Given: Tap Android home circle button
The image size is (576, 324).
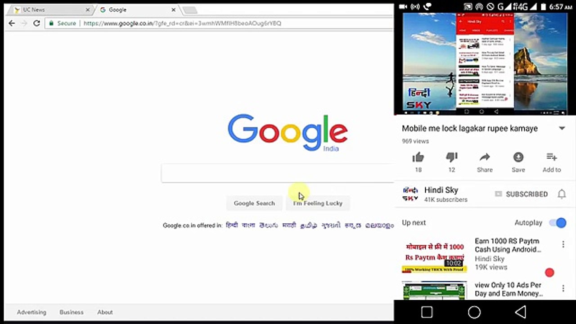Looking at the screenshot, I should pos(474,312).
